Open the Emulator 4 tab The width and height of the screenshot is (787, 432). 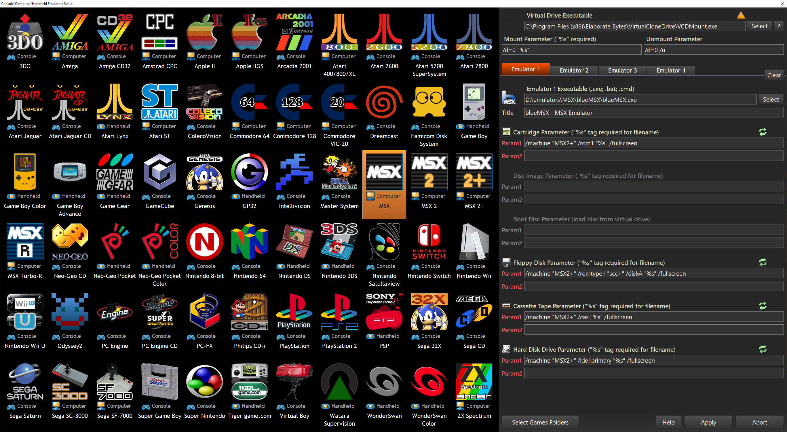pos(671,70)
